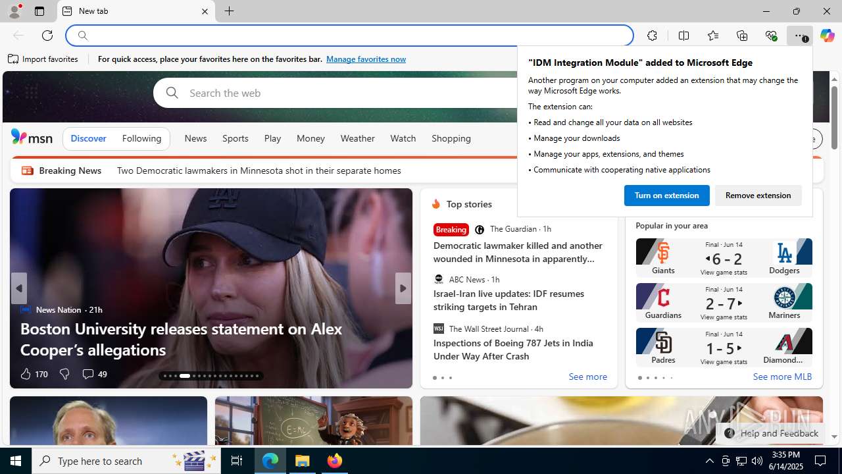The width and height of the screenshot is (842, 474).
Task: Click Remove extension button
Action: pyautogui.click(x=758, y=196)
